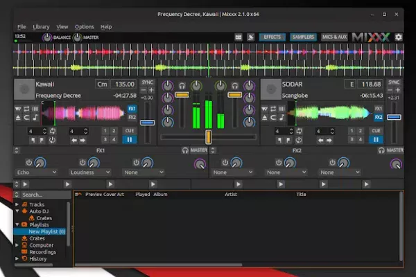
Task: Toggle Kawaii deck repeat icon
Action: coord(26,109)
